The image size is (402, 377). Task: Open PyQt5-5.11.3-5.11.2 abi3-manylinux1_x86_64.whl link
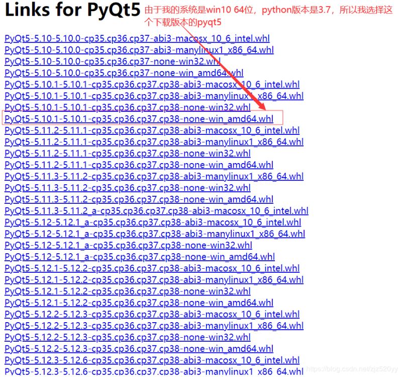click(x=154, y=177)
